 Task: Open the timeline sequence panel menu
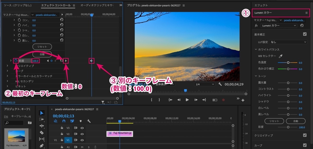pos(97,109)
